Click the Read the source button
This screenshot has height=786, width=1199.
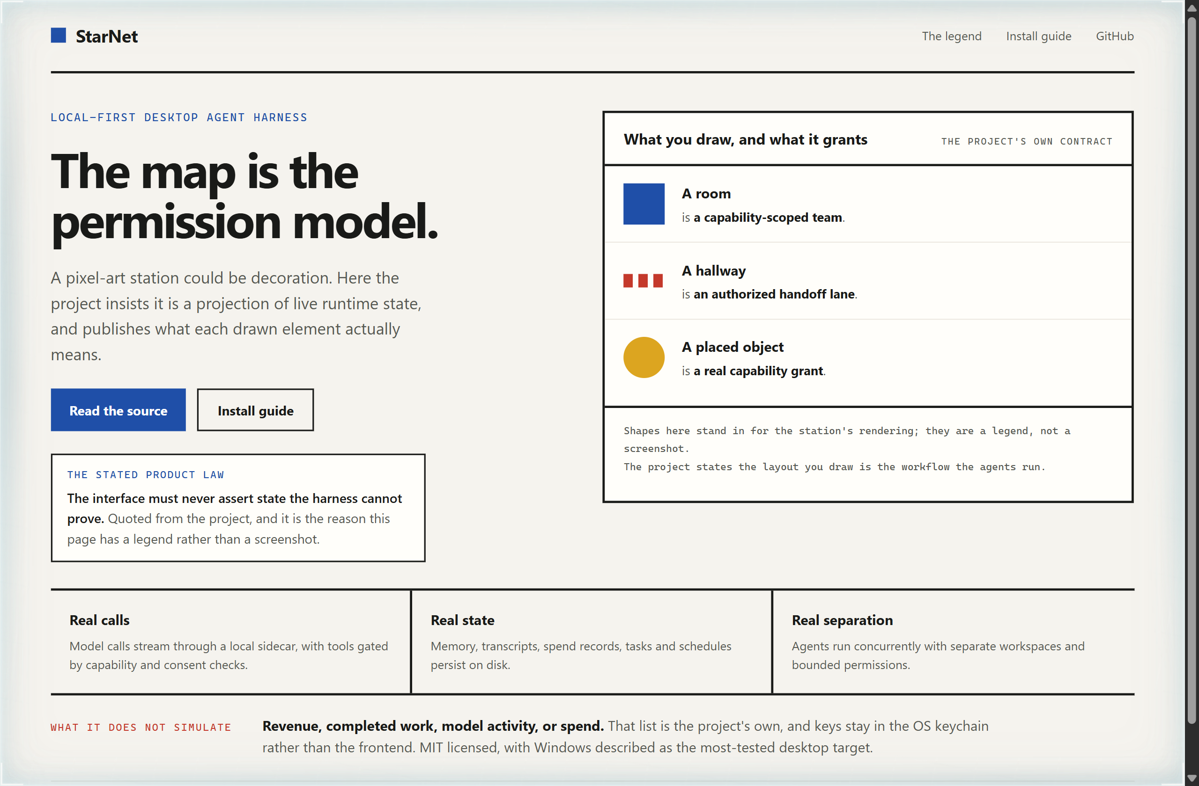(118, 410)
